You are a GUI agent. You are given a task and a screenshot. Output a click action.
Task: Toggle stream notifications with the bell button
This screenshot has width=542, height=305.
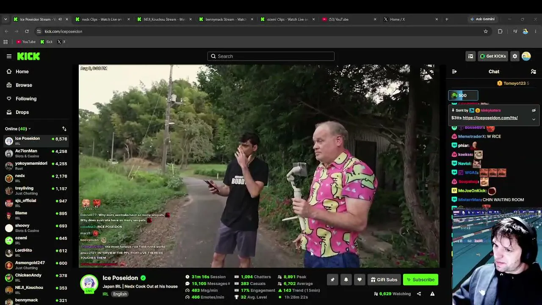point(346,280)
